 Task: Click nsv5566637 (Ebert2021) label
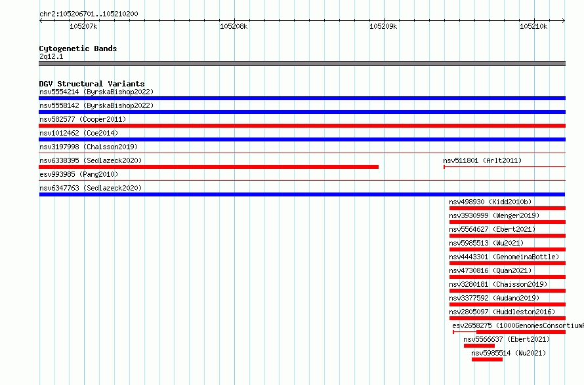tap(507, 339)
